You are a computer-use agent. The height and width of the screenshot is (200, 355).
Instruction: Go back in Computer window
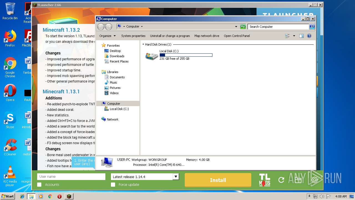pyautogui.click(x=101, y=27)
